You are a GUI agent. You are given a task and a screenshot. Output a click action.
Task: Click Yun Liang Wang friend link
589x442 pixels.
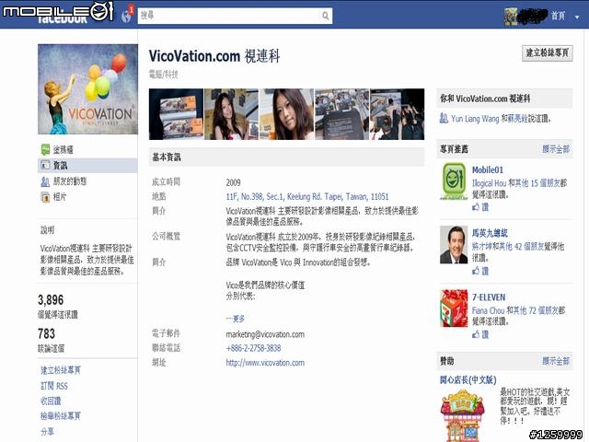[x=475, y=119]
